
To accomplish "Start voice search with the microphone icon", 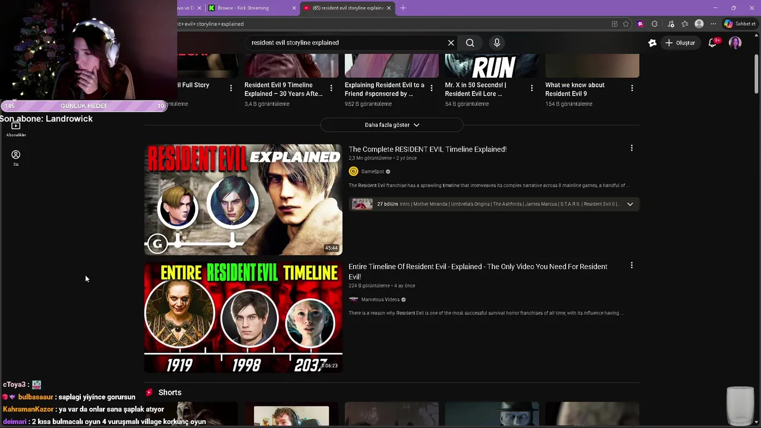I will click(497, 43).
